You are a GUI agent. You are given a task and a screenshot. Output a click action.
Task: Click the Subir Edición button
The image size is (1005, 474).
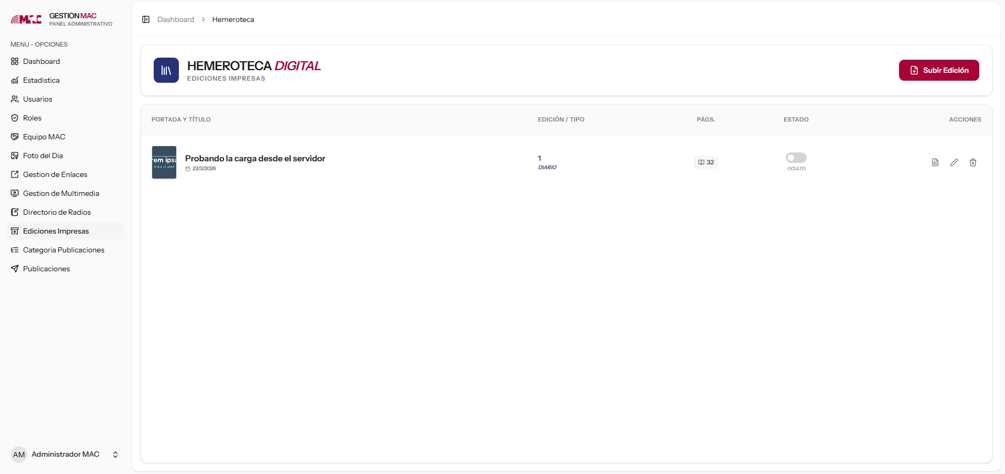(x=938, y=70)
